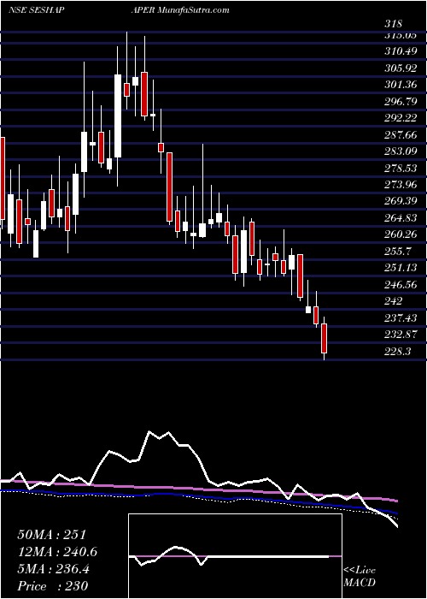Select the 273.96 price axis label
427x599 pixels.
(401, 185)
